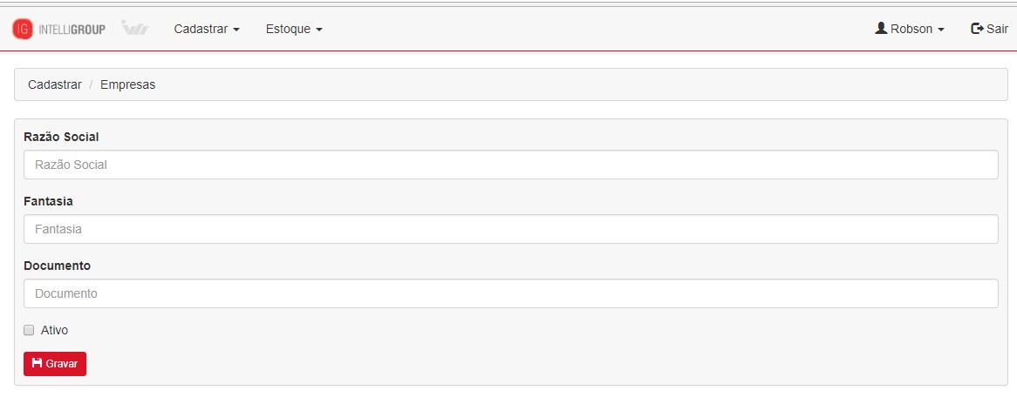
Task: Open the Robson user dropdown
Action: click(x=910, y=29)
